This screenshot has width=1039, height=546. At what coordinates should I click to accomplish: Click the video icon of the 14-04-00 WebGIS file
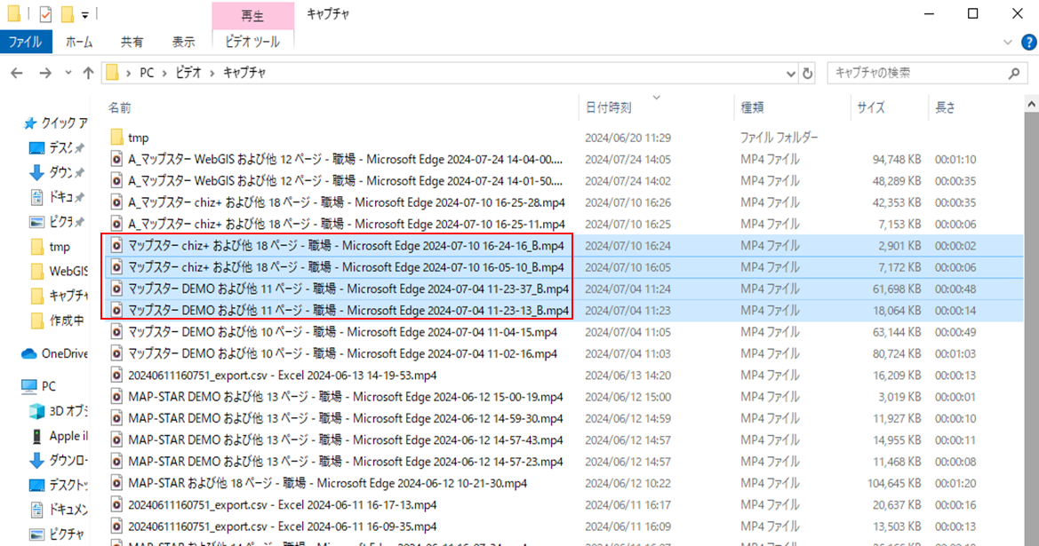116,160
